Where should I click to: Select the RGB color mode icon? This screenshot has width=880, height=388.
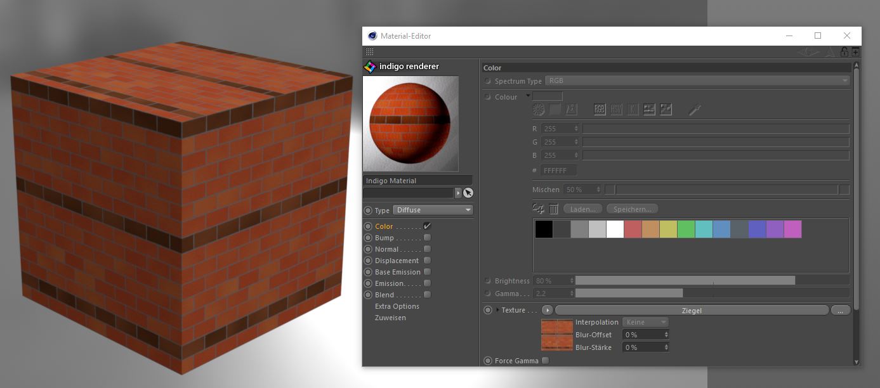coord(600,110)
